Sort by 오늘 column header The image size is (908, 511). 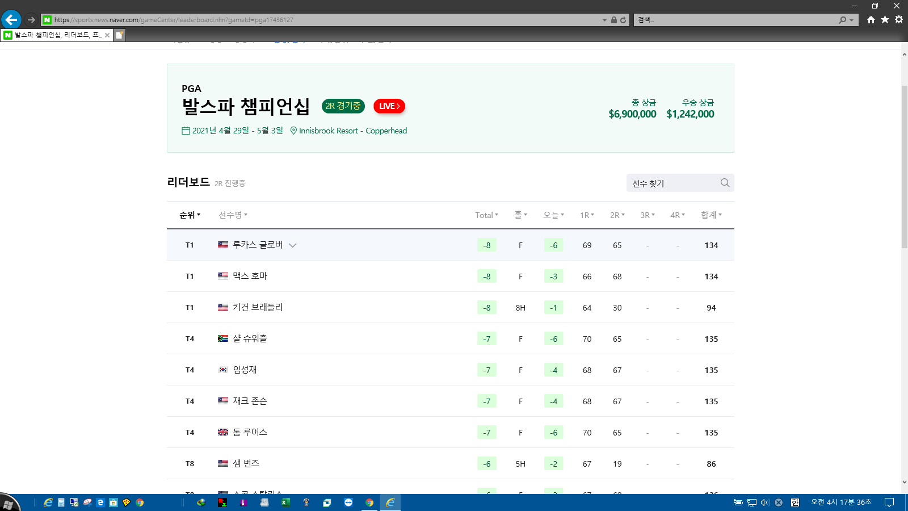(553, 215)
